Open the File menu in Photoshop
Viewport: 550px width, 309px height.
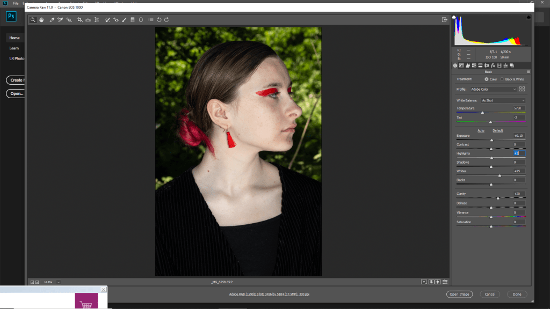pyautogui.click(x=16, y=3)
